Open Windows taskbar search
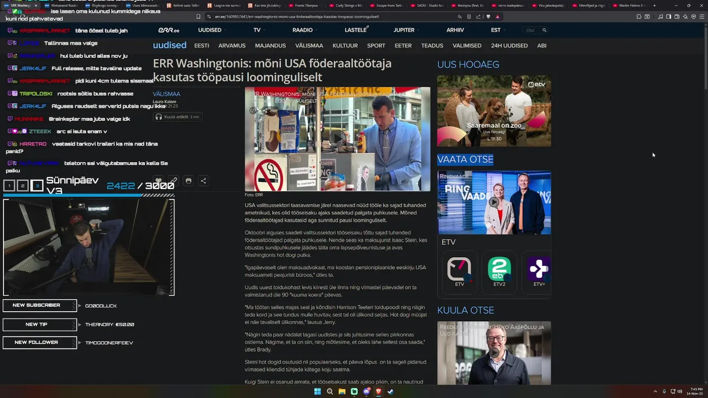This screenshot has height=398, width=708. 330,391
